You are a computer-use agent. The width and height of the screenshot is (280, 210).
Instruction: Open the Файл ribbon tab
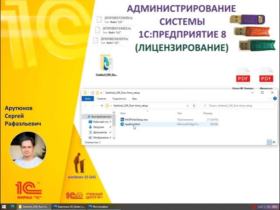(87, 98)
